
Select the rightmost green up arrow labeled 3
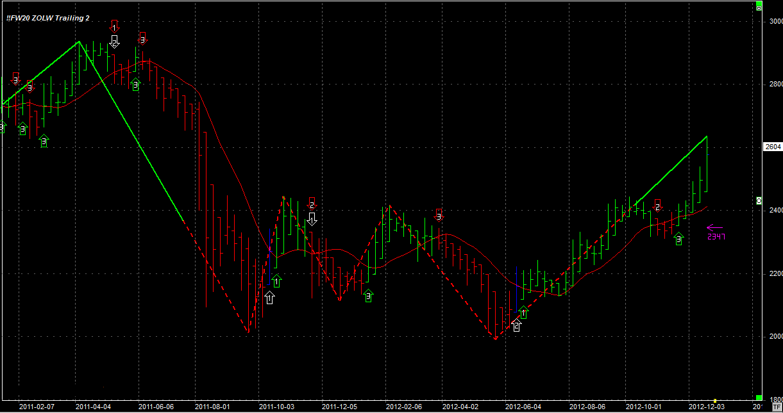679,239
